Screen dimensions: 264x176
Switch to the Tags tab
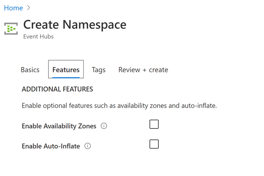pyautogui.click(x=99, y=70)
